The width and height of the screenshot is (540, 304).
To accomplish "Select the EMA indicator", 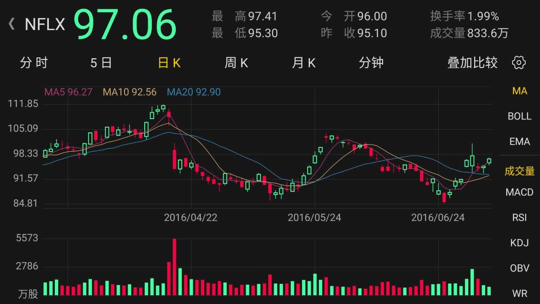I will [519, 141].
